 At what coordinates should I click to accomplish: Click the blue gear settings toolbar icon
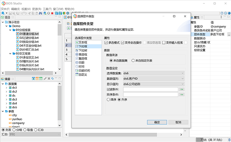pos(68,13)
